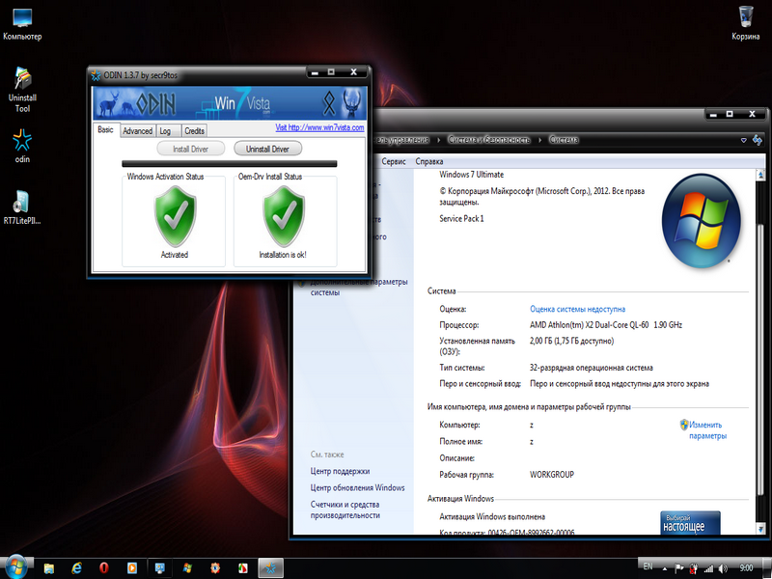Click the Windows 7 Ultimate edition text
This screenshot has width=772, height=579.
471,175
